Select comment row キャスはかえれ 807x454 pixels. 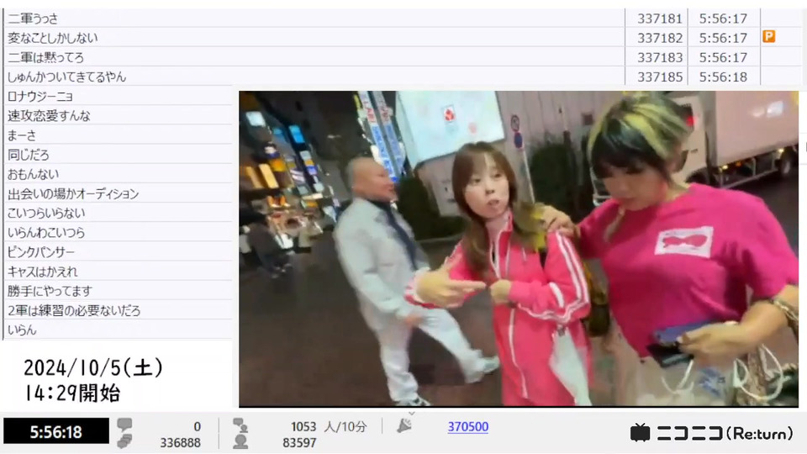(x=118, y=272)
